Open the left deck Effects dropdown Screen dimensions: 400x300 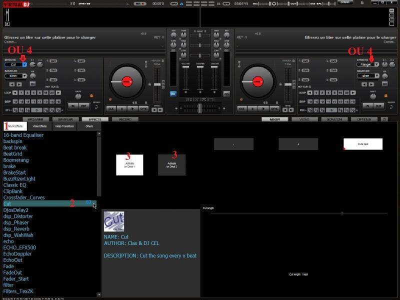click(x=24, y=64)
